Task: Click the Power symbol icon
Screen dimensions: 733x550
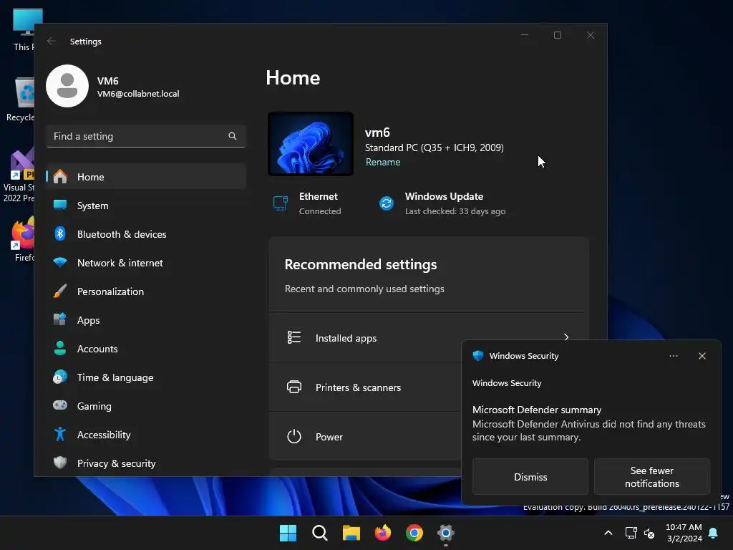Action: [294, 436]
